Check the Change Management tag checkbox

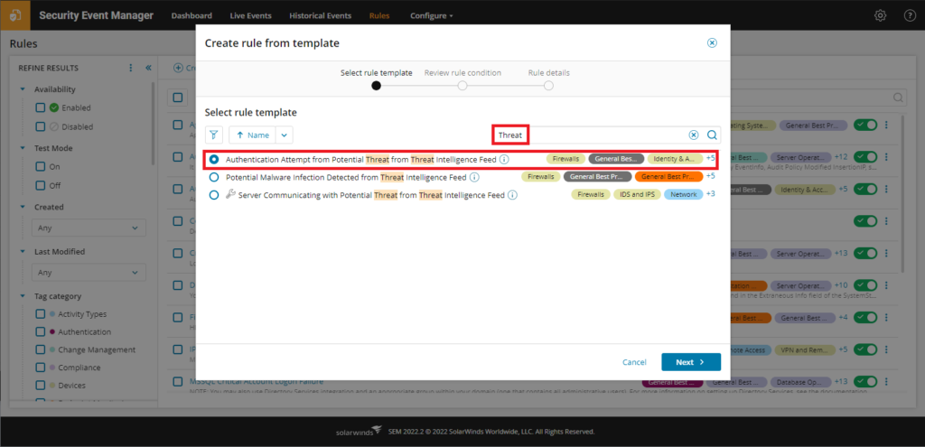pos(41,349)
